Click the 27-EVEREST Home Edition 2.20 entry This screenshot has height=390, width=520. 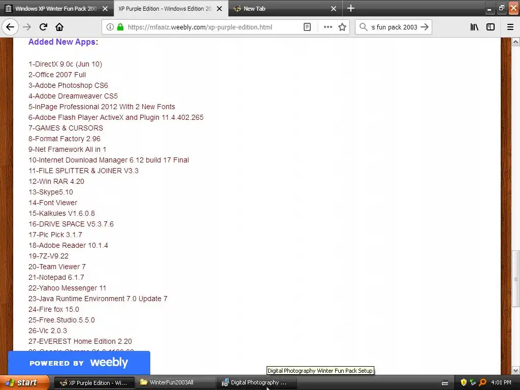(80, 341)
